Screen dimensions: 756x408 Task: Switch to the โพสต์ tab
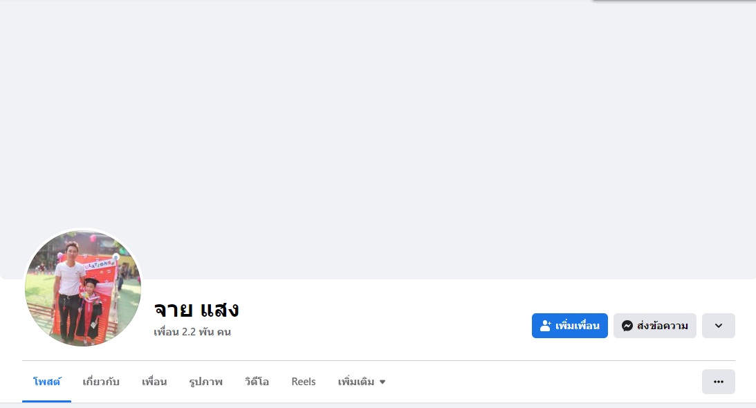pos(47,382)
